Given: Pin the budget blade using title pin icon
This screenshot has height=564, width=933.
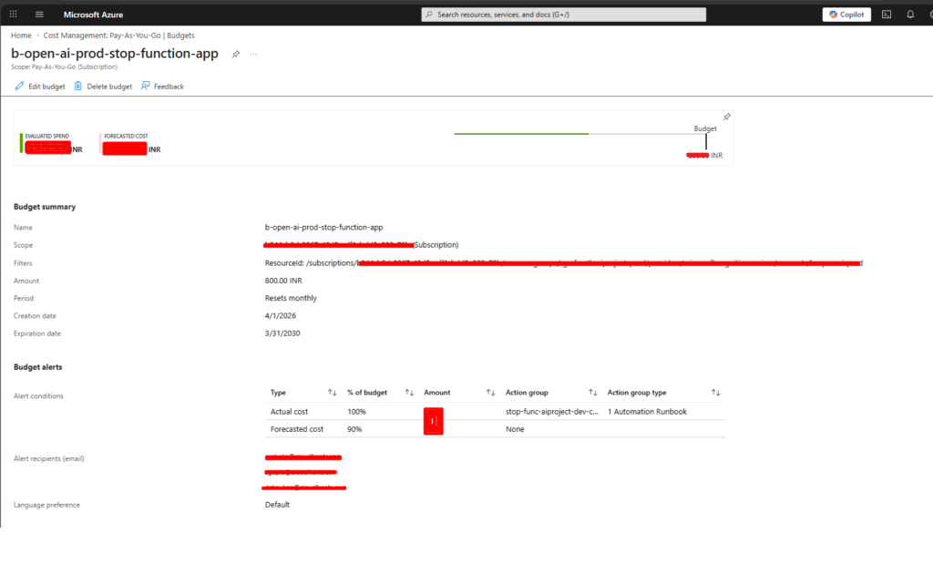Looking at the screenshot, I should click(x=236, y=54).
